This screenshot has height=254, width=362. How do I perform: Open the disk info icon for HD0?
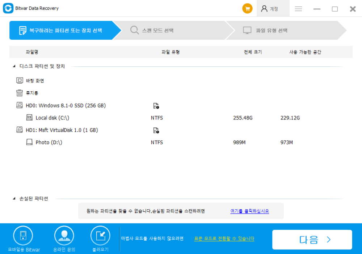[x=156, y=106]
